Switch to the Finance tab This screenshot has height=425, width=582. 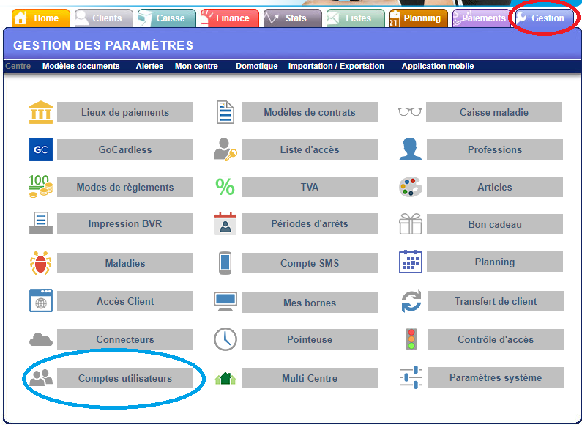(230, 18)
